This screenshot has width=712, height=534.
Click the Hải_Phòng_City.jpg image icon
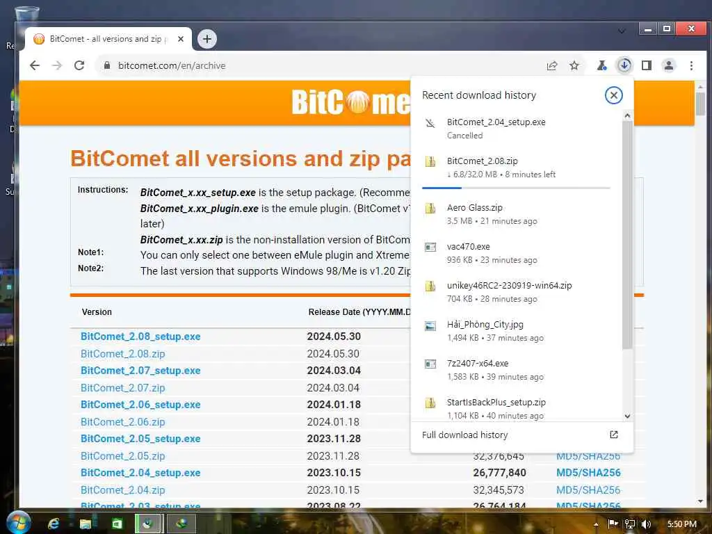click(430, 325)
